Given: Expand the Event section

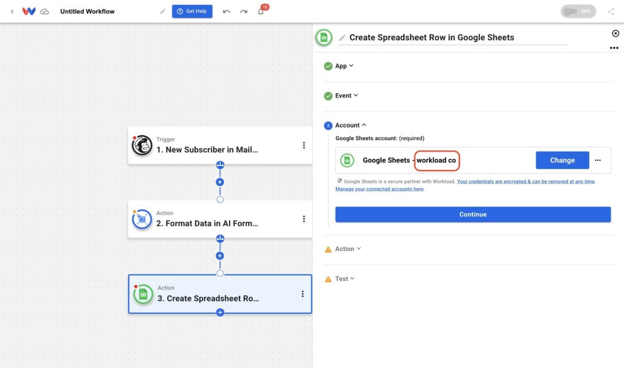Looking at the screenshot, I should [347, 96].
